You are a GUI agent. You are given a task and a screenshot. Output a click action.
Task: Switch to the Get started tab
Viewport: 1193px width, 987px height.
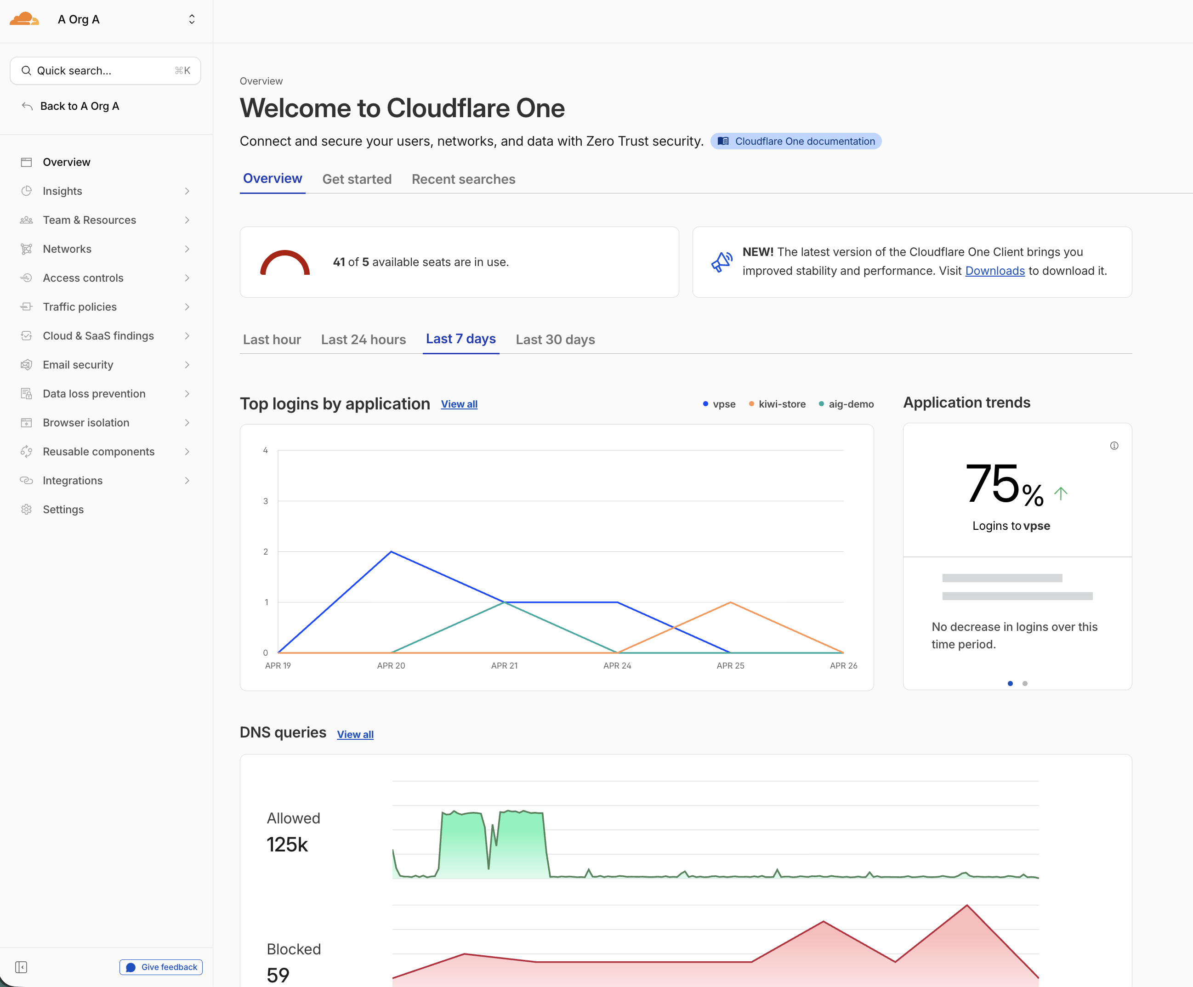click(357, 180)
